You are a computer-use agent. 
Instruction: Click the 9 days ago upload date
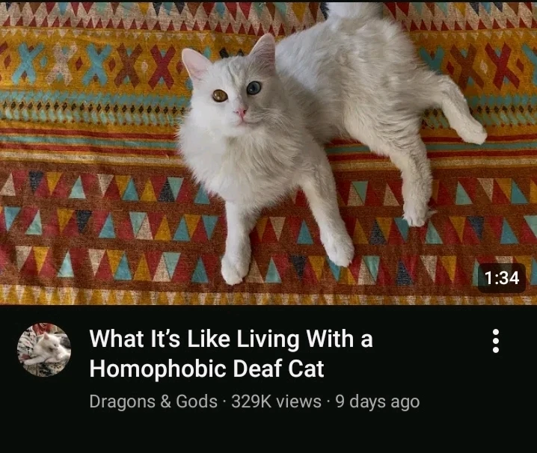click(378, 401)
